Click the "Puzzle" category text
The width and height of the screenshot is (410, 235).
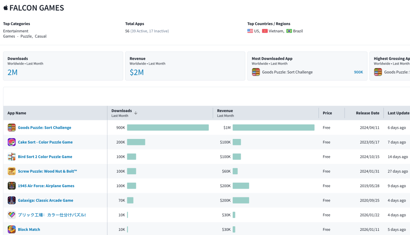[x=26, y=36]
